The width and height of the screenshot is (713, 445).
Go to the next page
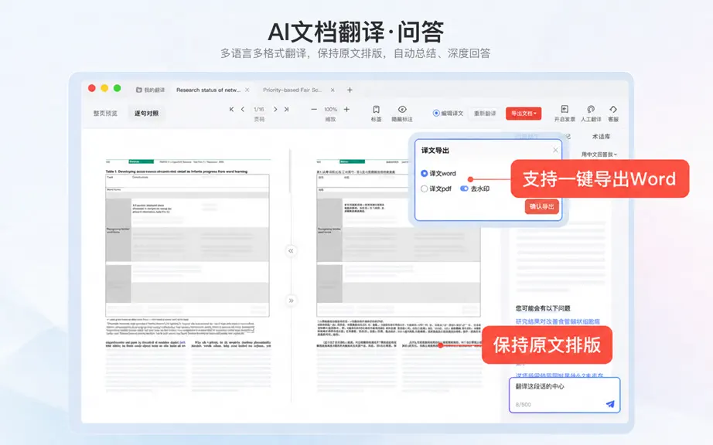pyautogui.click(x=275, y=109)
